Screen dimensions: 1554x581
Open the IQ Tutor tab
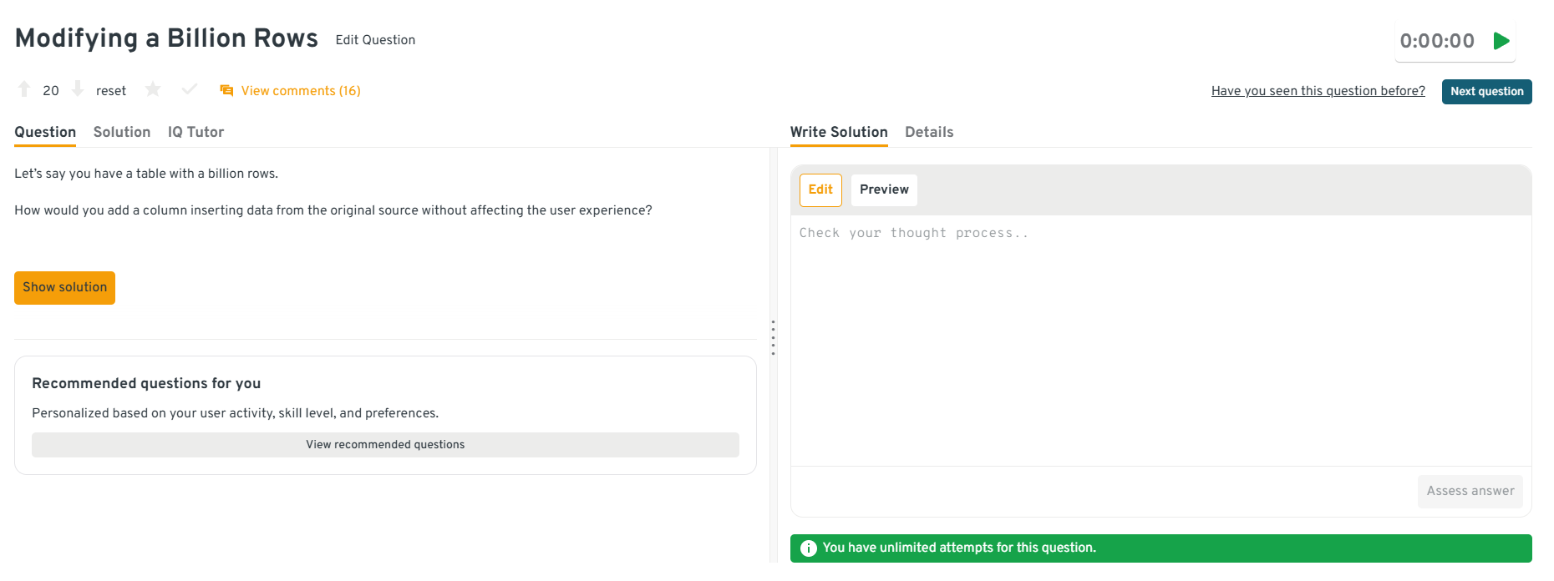coord(196,132)
